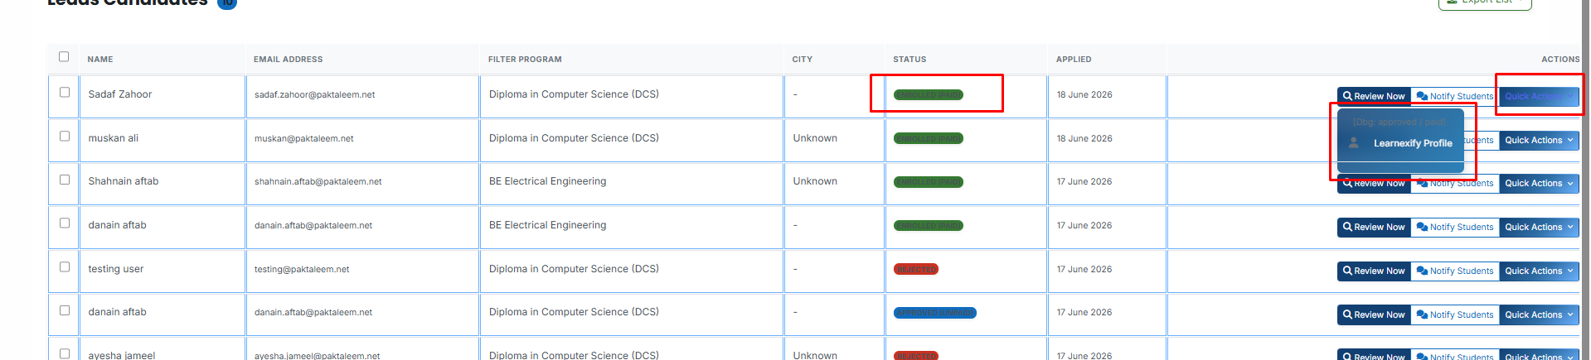
Task: Notify students from the testing user row
Action: click(1455, 271)
